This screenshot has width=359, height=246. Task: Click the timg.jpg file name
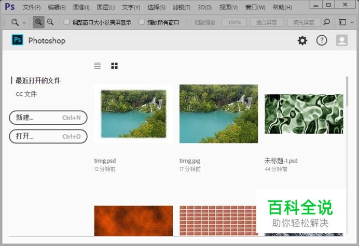(x=189, y=161)
